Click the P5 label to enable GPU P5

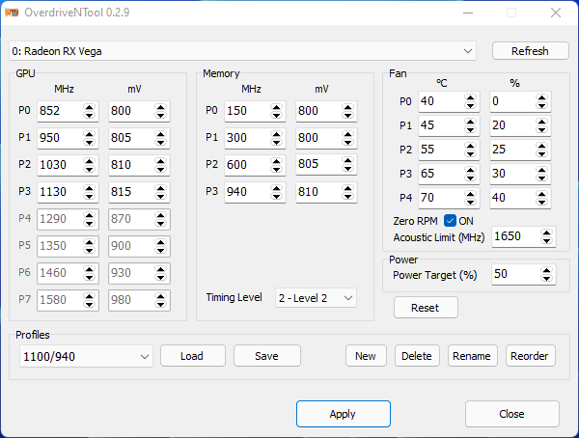tap(25, 245)
